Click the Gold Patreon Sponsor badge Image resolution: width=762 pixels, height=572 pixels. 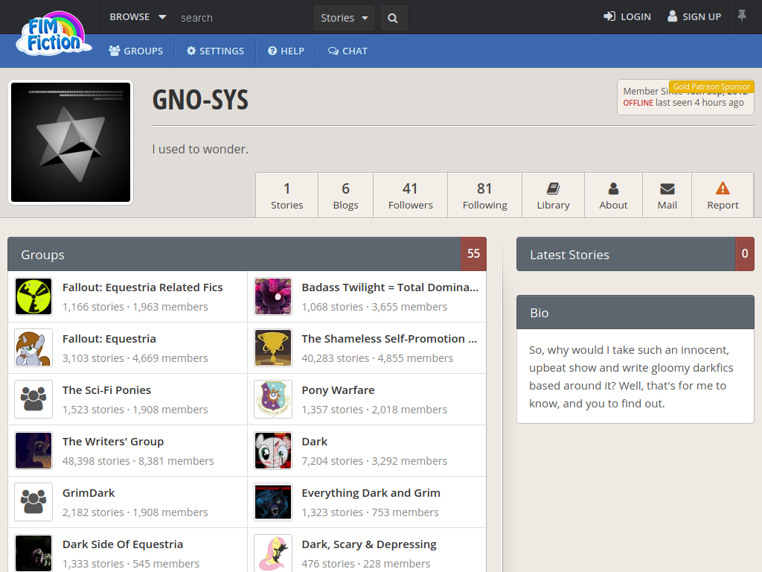pos(711,86)
